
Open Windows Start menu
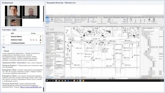(47, 81)
